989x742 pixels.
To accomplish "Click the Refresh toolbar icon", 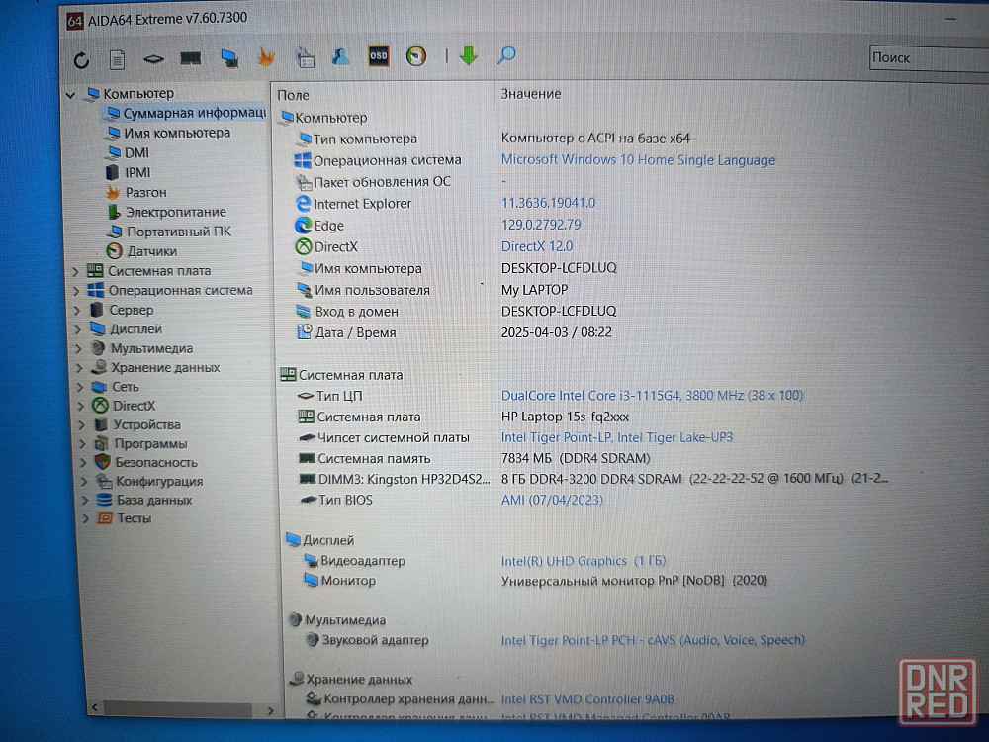I will (81, 60).
